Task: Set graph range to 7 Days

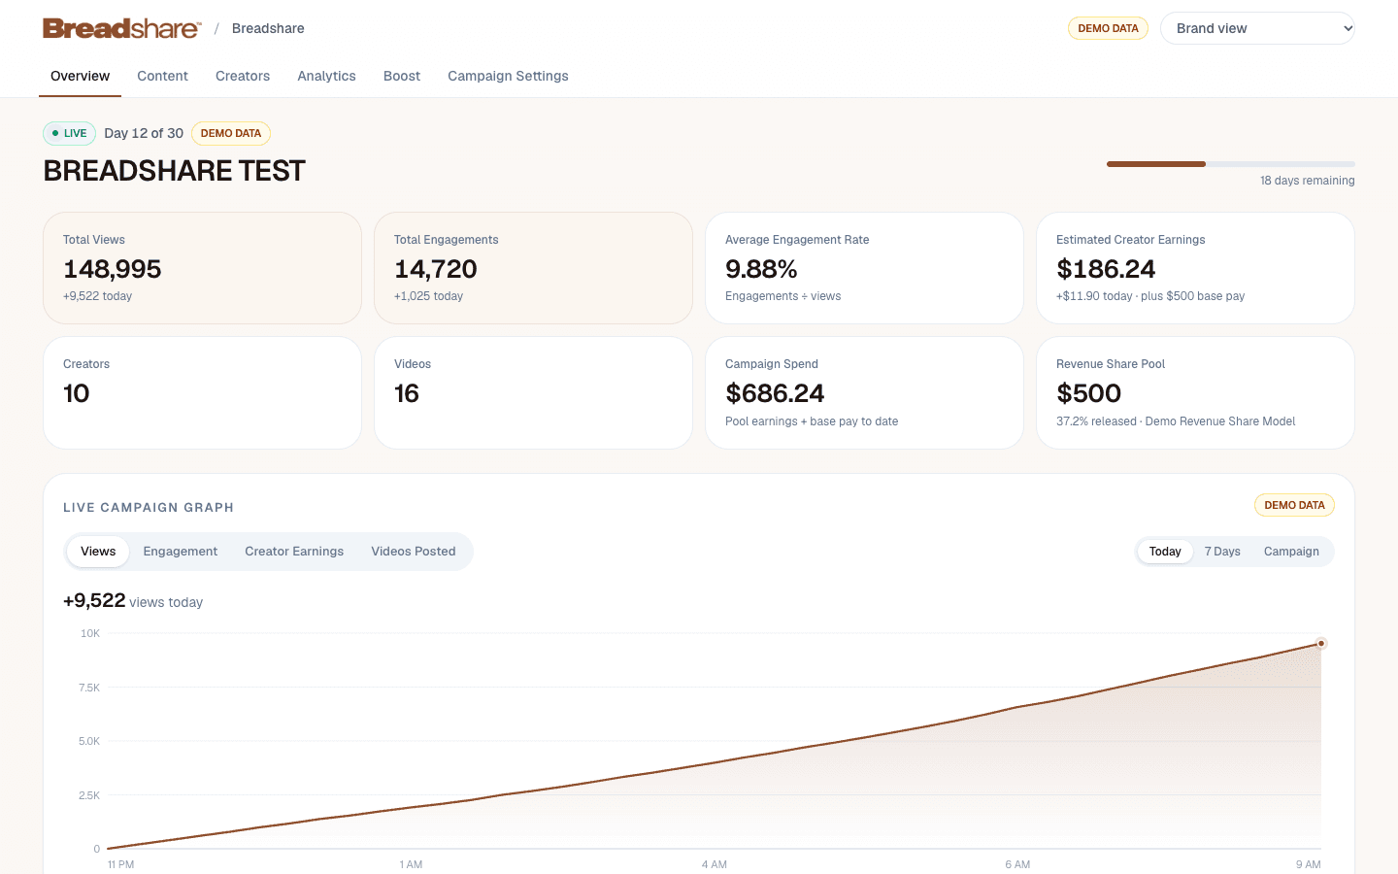Action: click(1222, 552)
